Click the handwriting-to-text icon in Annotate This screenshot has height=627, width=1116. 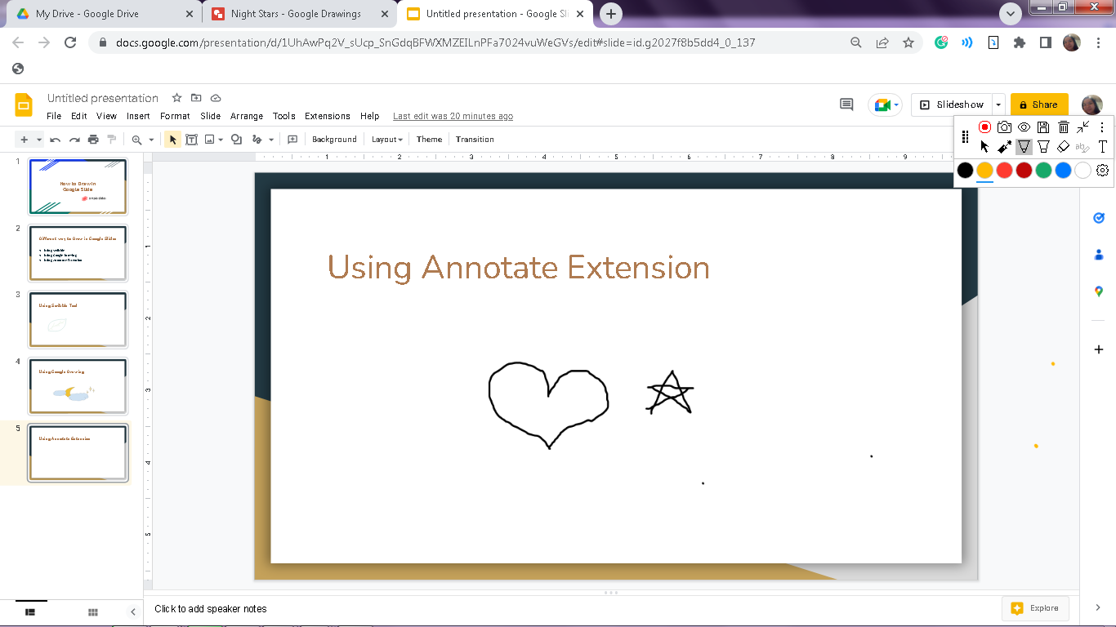1083,147
